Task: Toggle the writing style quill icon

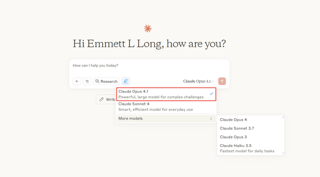Action: (126, 81)
